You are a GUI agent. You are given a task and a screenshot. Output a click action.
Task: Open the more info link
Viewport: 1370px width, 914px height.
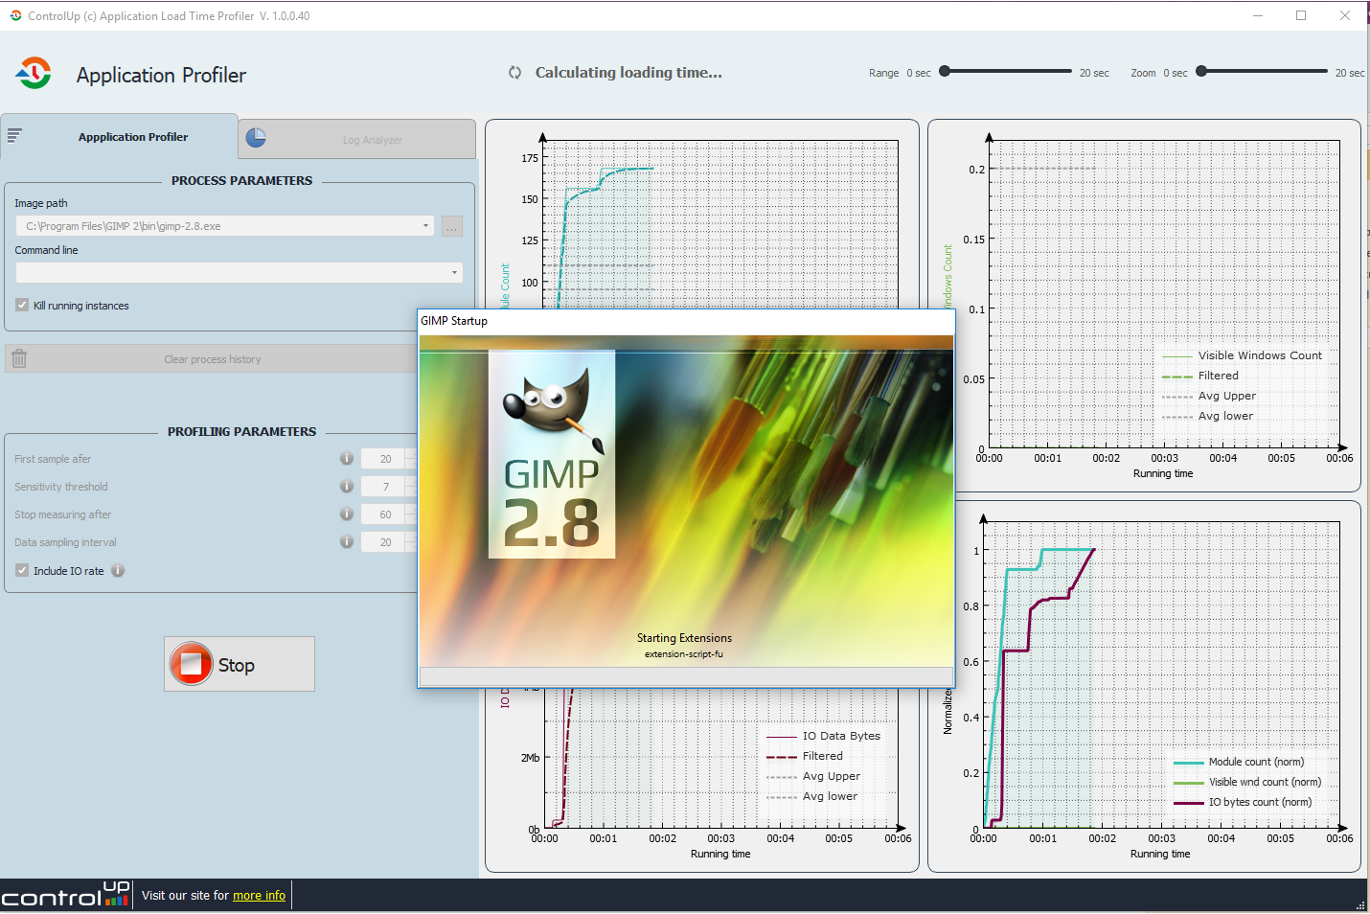259,896
